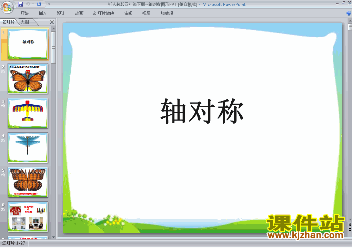This screenshot has width=352, height=248.
Task: Close the slides thumbnail pane
Action: click(x=52, y=22)
